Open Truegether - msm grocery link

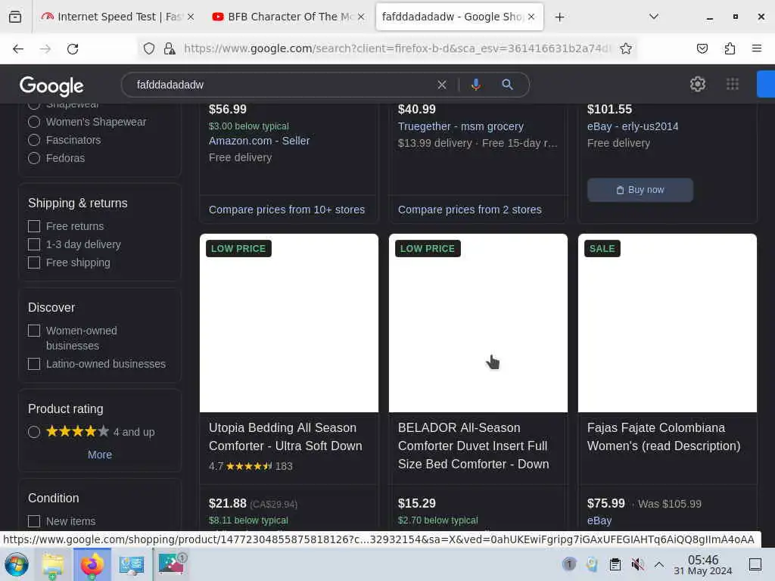click(x=461, y=126)
